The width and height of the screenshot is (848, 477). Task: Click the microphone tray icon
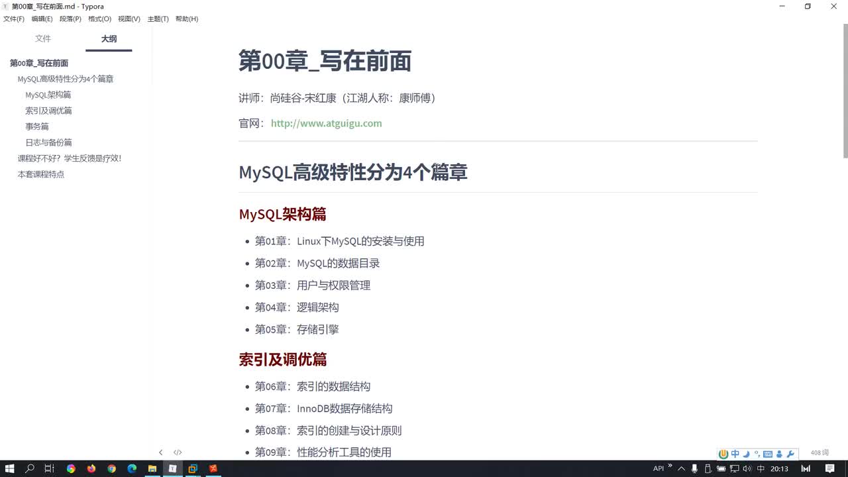(x=694, y=468)
